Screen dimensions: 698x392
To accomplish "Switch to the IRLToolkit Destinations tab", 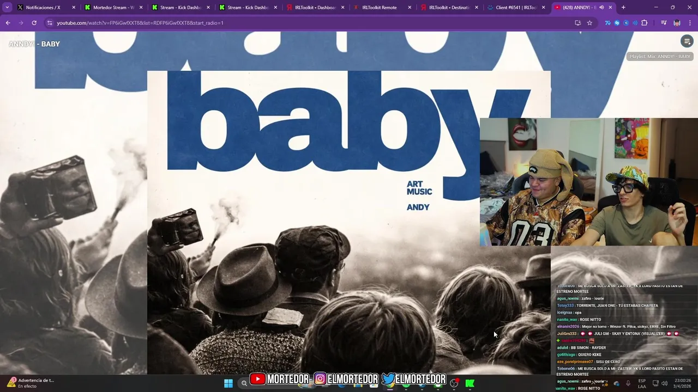I will pos(449,8).
